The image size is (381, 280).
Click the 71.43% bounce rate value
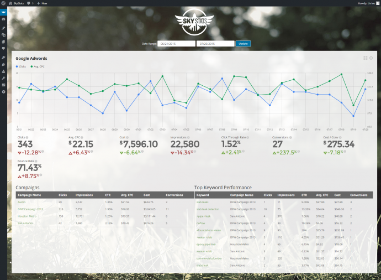click(29, 168)
